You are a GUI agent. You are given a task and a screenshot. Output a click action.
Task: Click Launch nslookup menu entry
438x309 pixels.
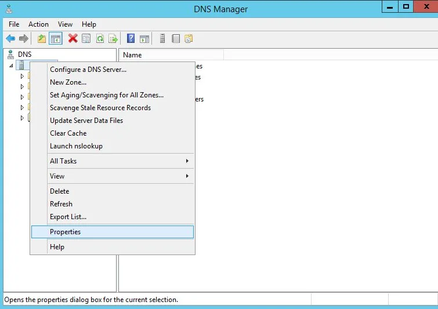(76, 146)
